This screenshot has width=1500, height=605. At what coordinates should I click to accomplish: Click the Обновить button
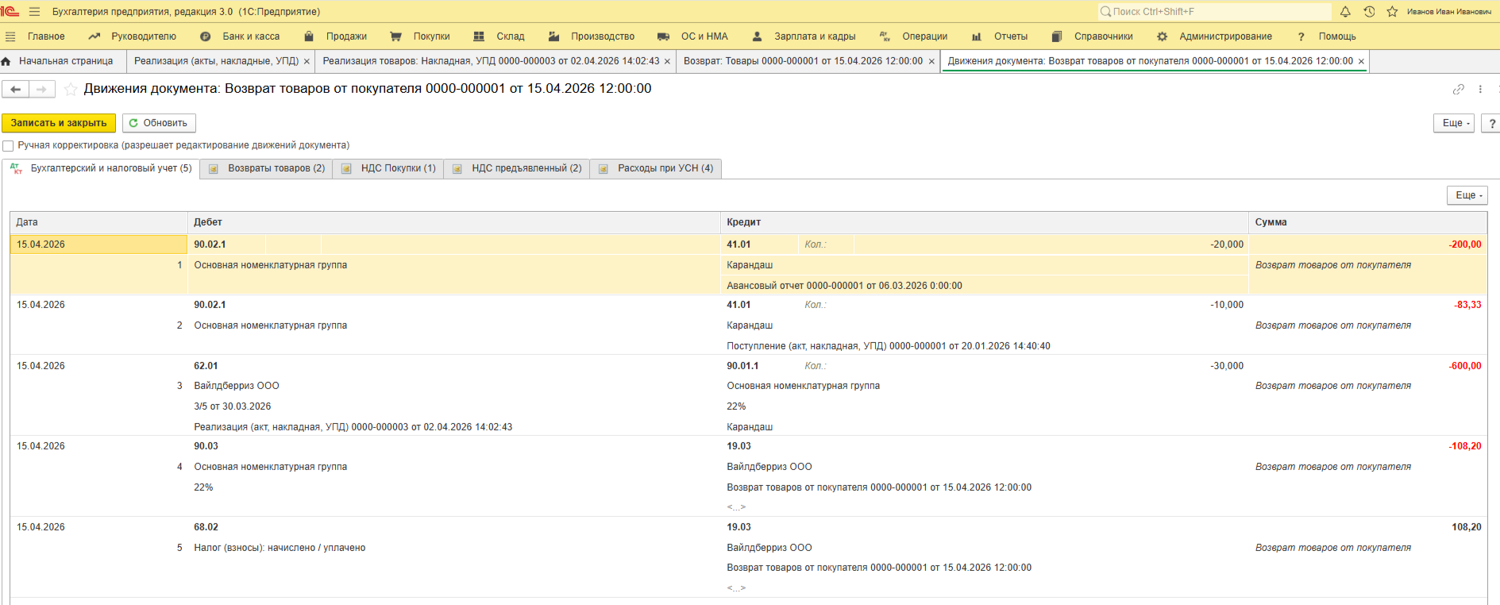pos(159,123)
